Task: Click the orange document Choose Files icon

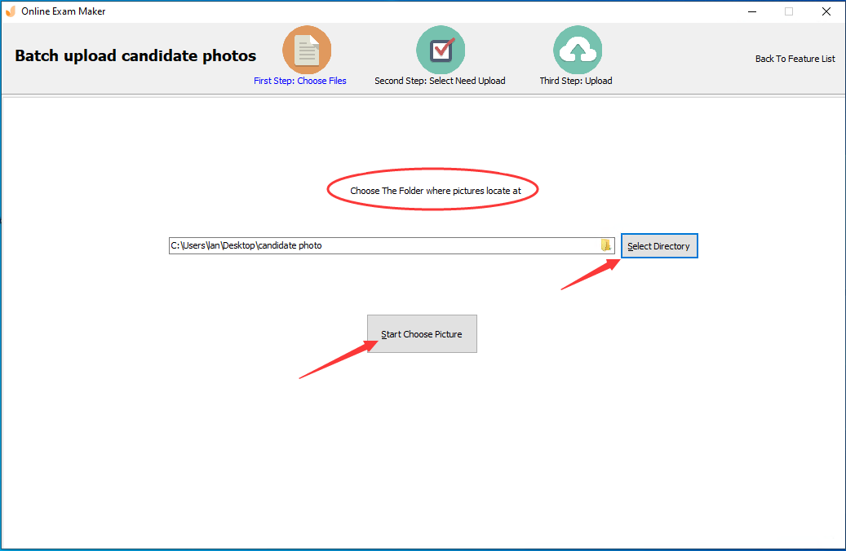Action: tap(307, 51)
